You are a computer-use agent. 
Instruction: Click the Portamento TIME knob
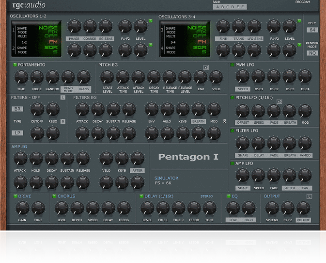coord(21,77)
